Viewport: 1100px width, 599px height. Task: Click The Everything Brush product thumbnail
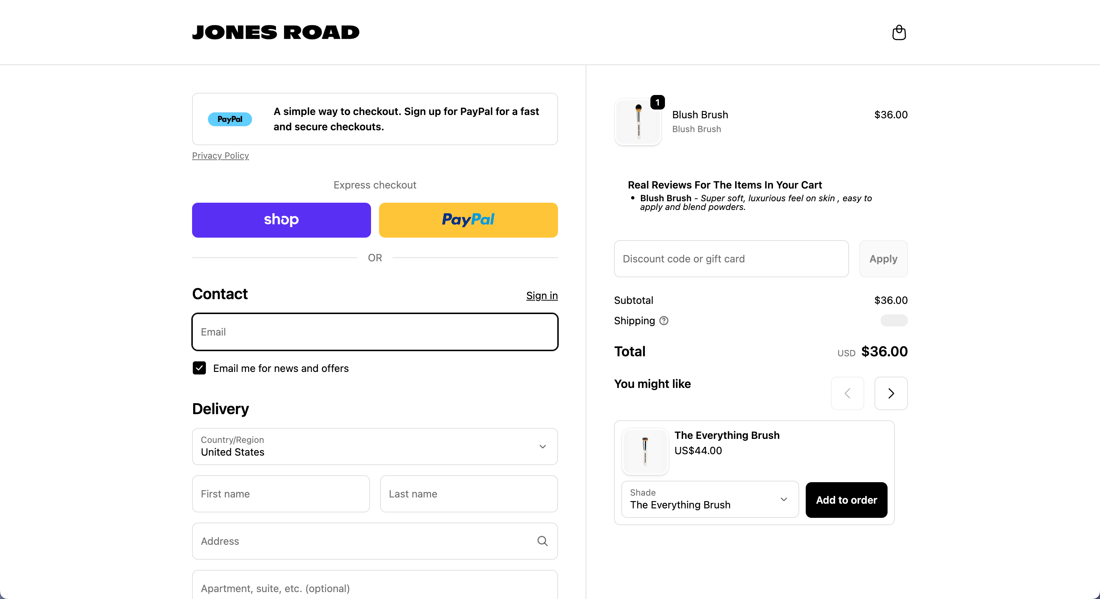[645, 452]
